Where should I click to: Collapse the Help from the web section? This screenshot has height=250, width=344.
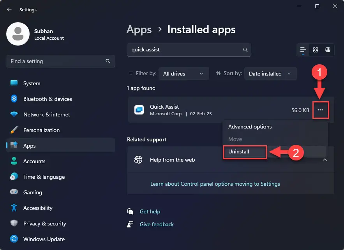pyautogui.click(x=325, y=160)
